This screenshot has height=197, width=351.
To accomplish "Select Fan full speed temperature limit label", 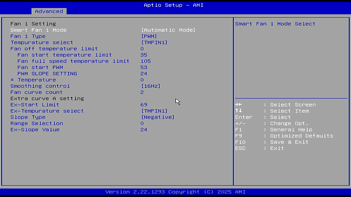I will click(x=73, y=61).
